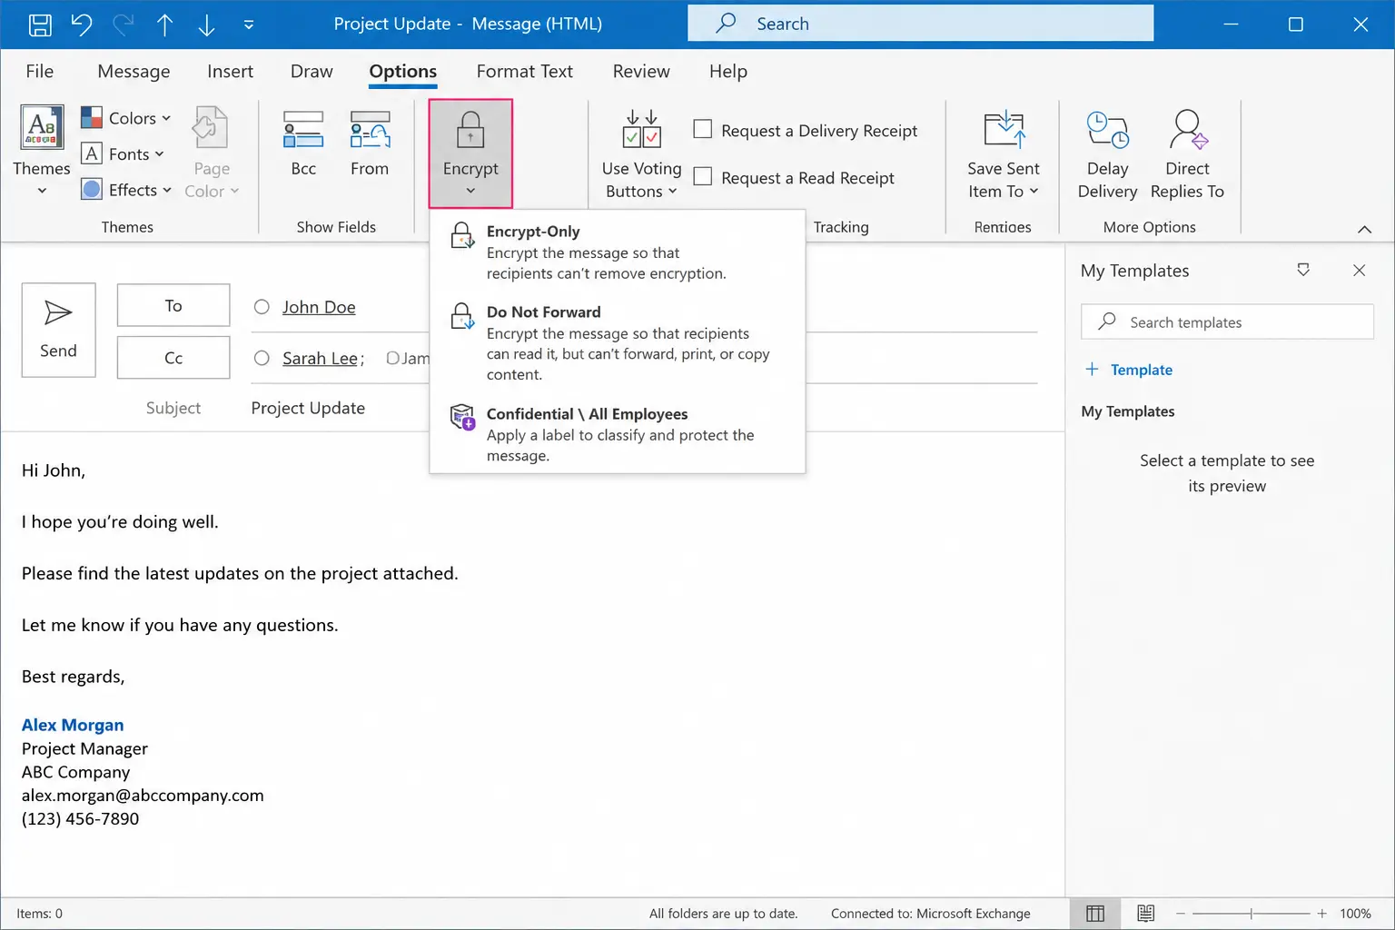1395x930 pixels.
Task: Undo the last action
Action: pos(82,25)
